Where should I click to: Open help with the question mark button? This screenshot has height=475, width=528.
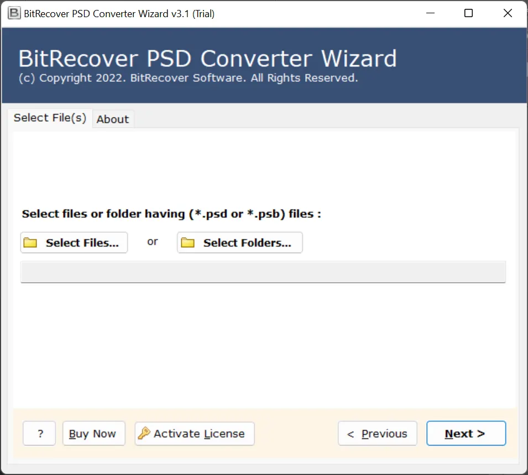point(39,434)
